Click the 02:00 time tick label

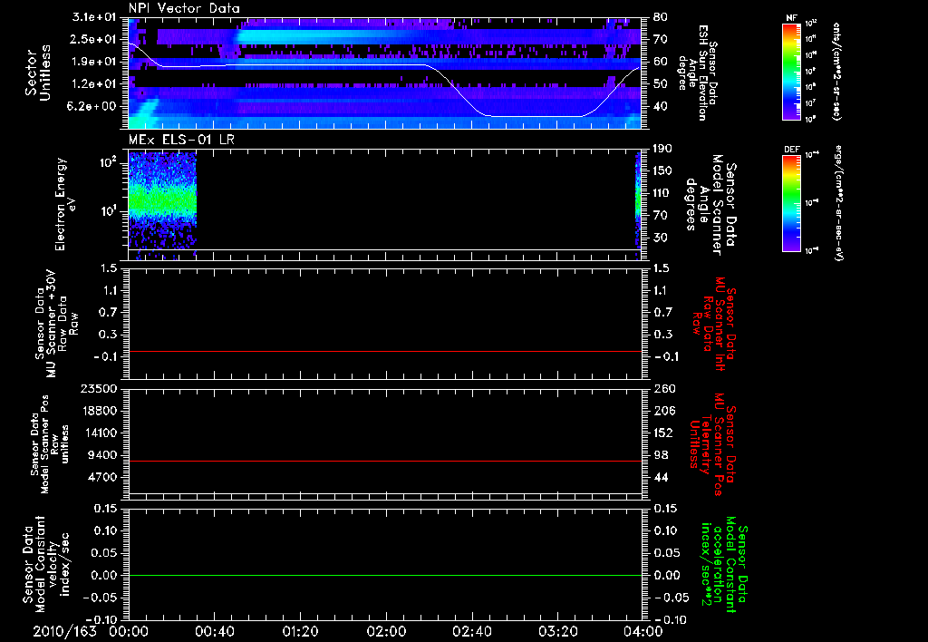tap(386, 631)
